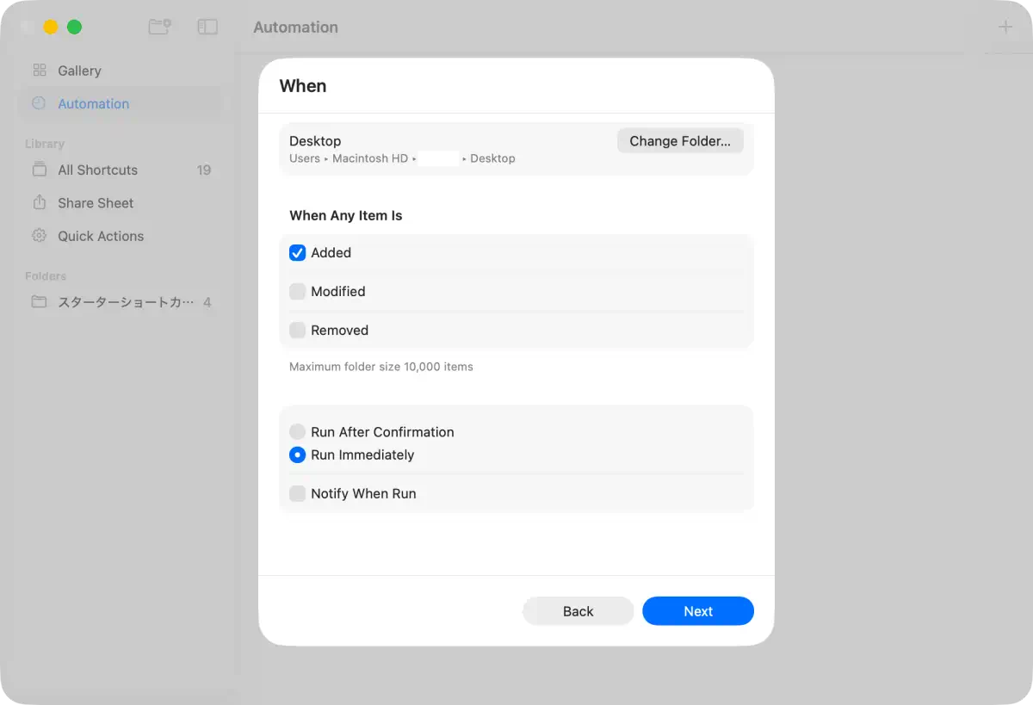The image size is (1033, 705).
Task: Enable Notify When Run checkbox
Action: point(298,494)
